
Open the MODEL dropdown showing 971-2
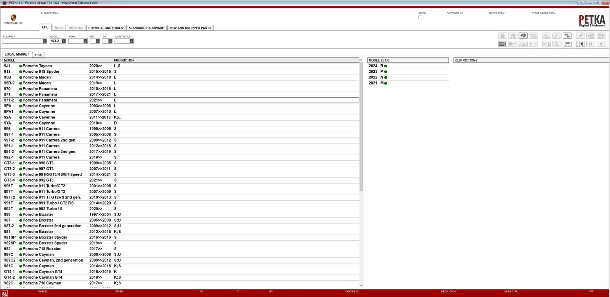click(64, 41)
